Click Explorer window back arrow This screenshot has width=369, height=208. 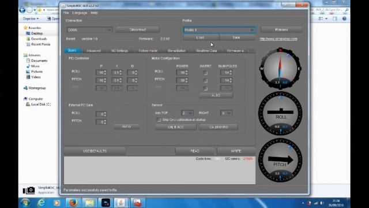tap(22, 10)
